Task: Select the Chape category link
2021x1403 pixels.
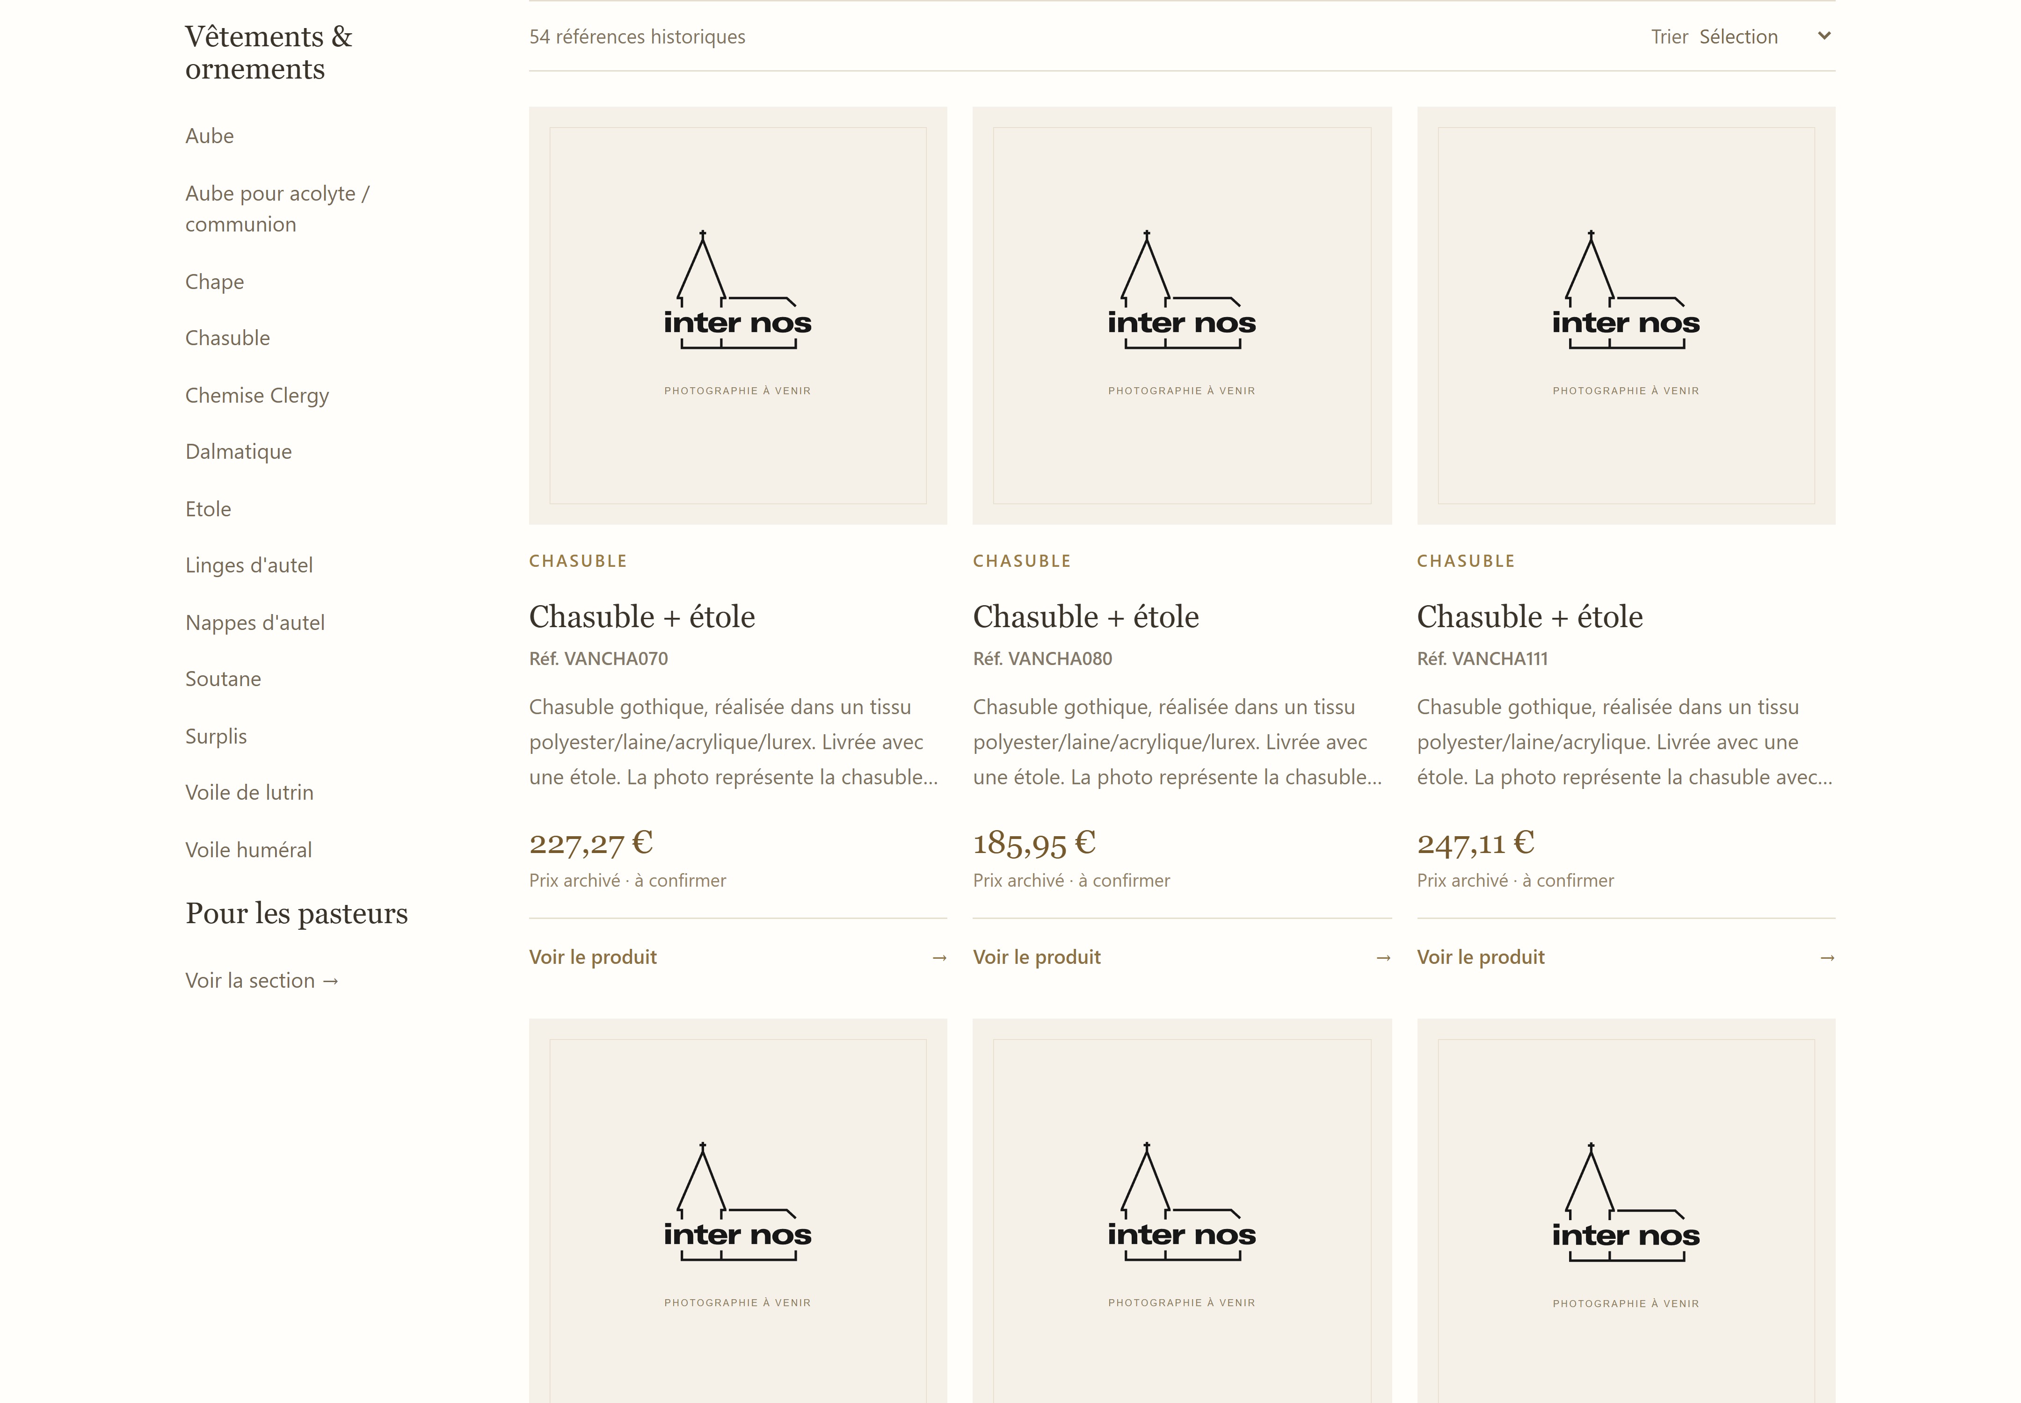Action: [215, 282]
